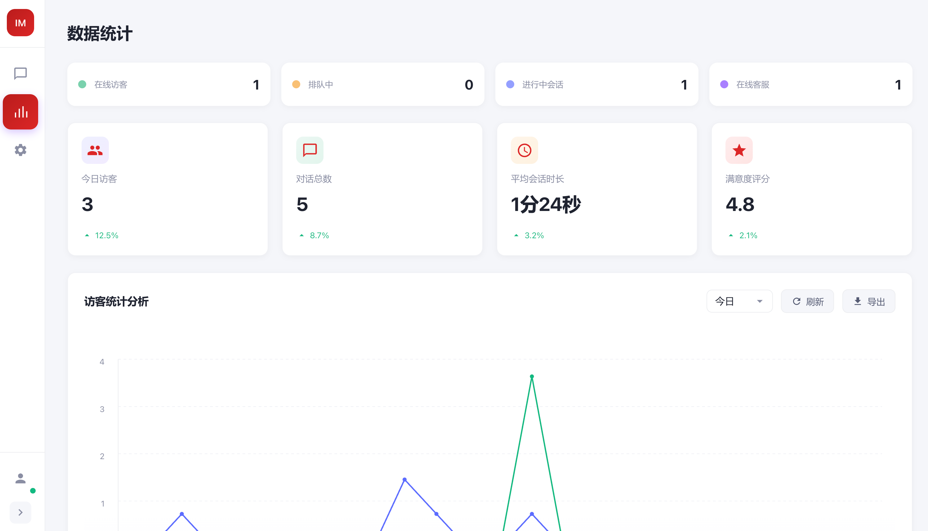Open the chat messages sidebar icon
928x531 pixels.
pos(20,73)
